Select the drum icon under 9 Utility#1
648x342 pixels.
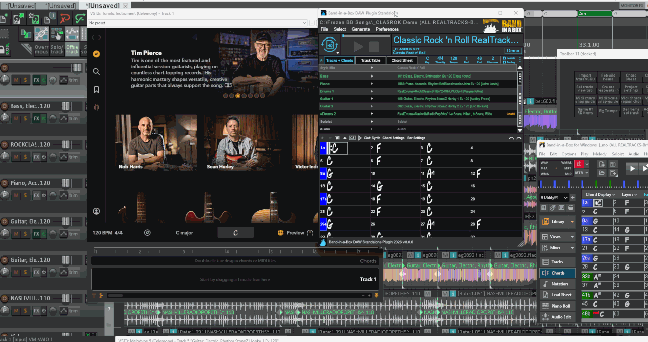[570, 208]
